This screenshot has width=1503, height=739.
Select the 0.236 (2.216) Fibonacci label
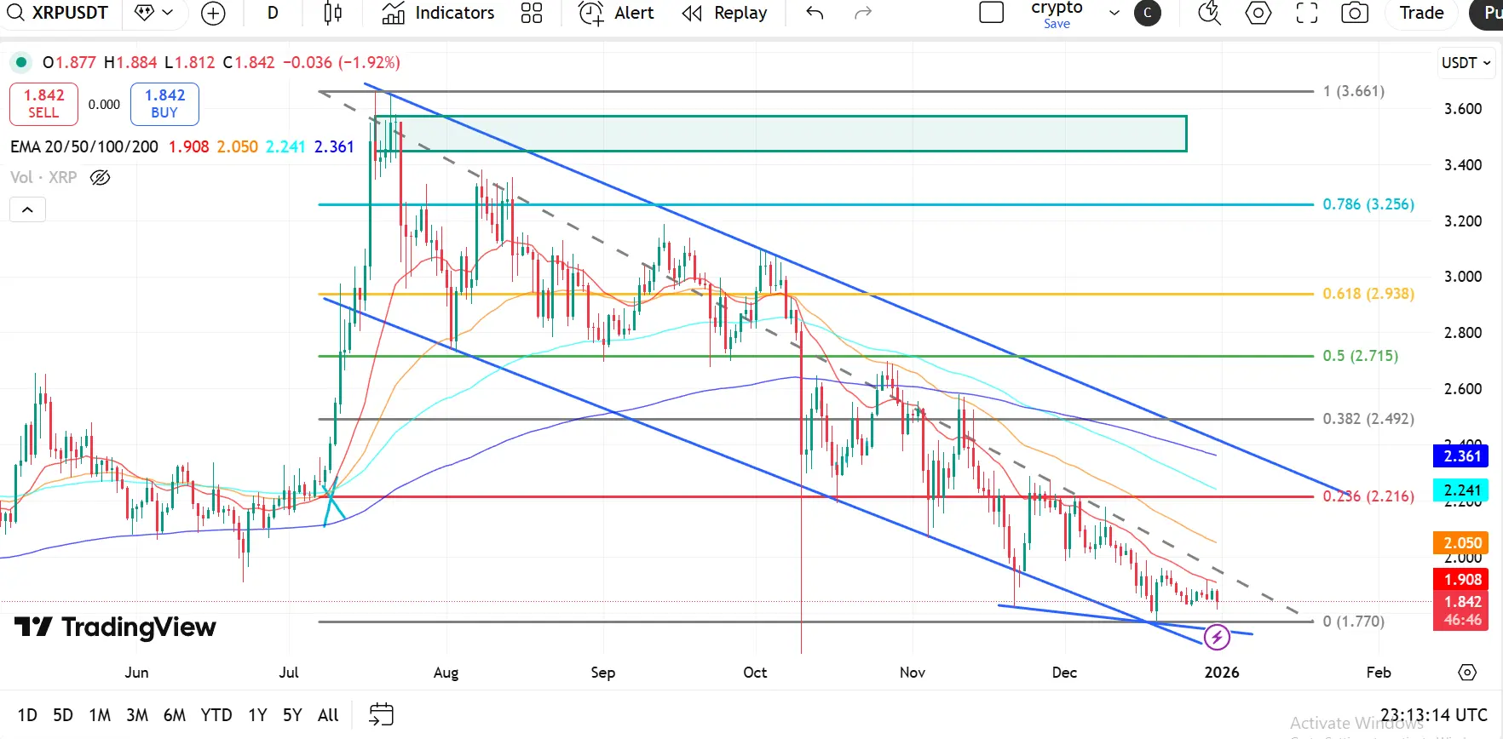click(1368, 496)
